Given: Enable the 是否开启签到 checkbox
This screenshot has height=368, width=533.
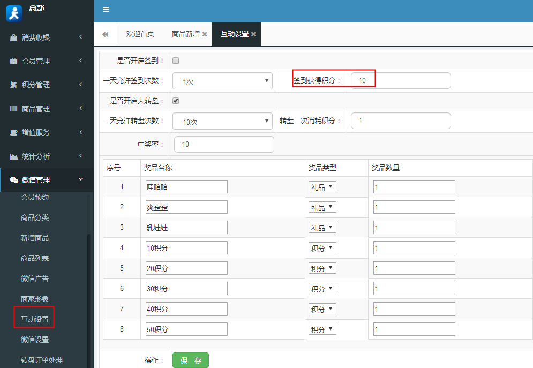Looking at the screenshot, I should tap(175, 61).
